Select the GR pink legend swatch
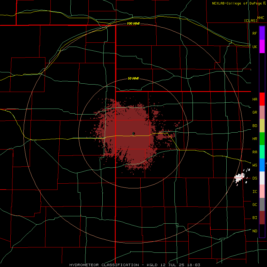Image resolution: width=267 pixels, height=267 pixels. 262,112
